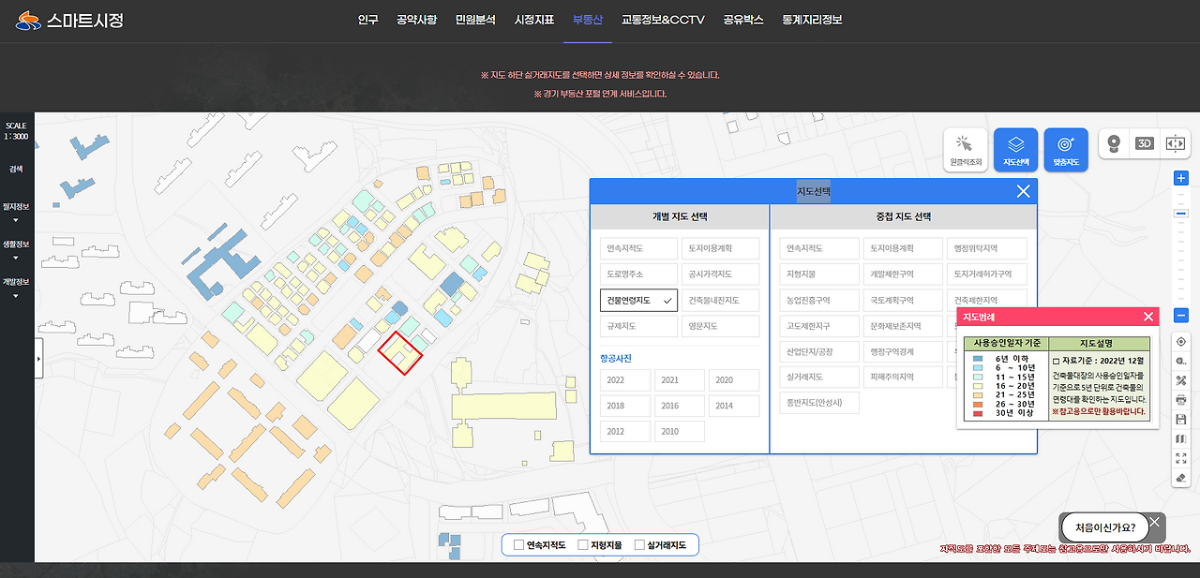The height and width of the screenshot is (578, 1200).
Task: Load the 2022 aerial photo
Action: click(x=624, y=379)
